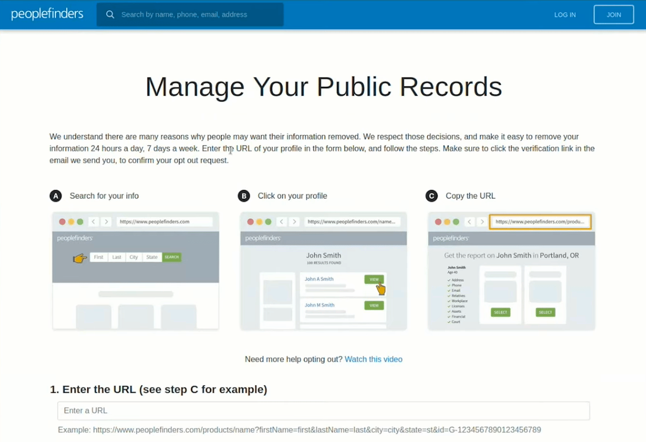The width and height of the screenshot is (646, 442).
Task: Click the example URL text below the field
Action: click(299, 430)
